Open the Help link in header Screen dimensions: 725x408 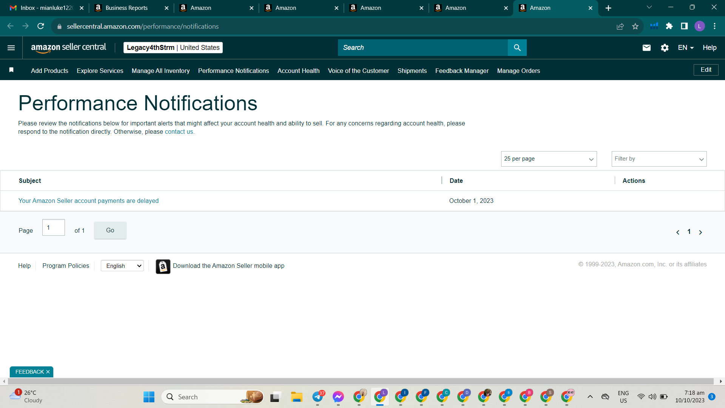[710, 48]
